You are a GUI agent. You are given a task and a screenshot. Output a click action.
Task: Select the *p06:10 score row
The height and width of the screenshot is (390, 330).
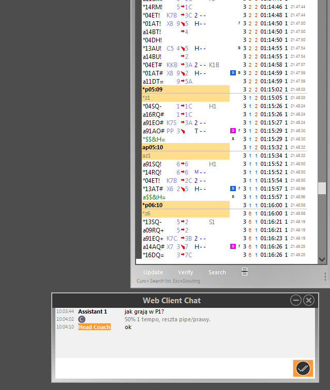[x=185, y=205]
